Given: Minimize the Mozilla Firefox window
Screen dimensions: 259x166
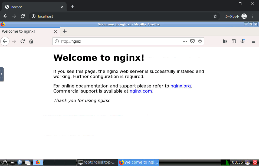Looking at the screenshot, I should click(x=246, y=24).
